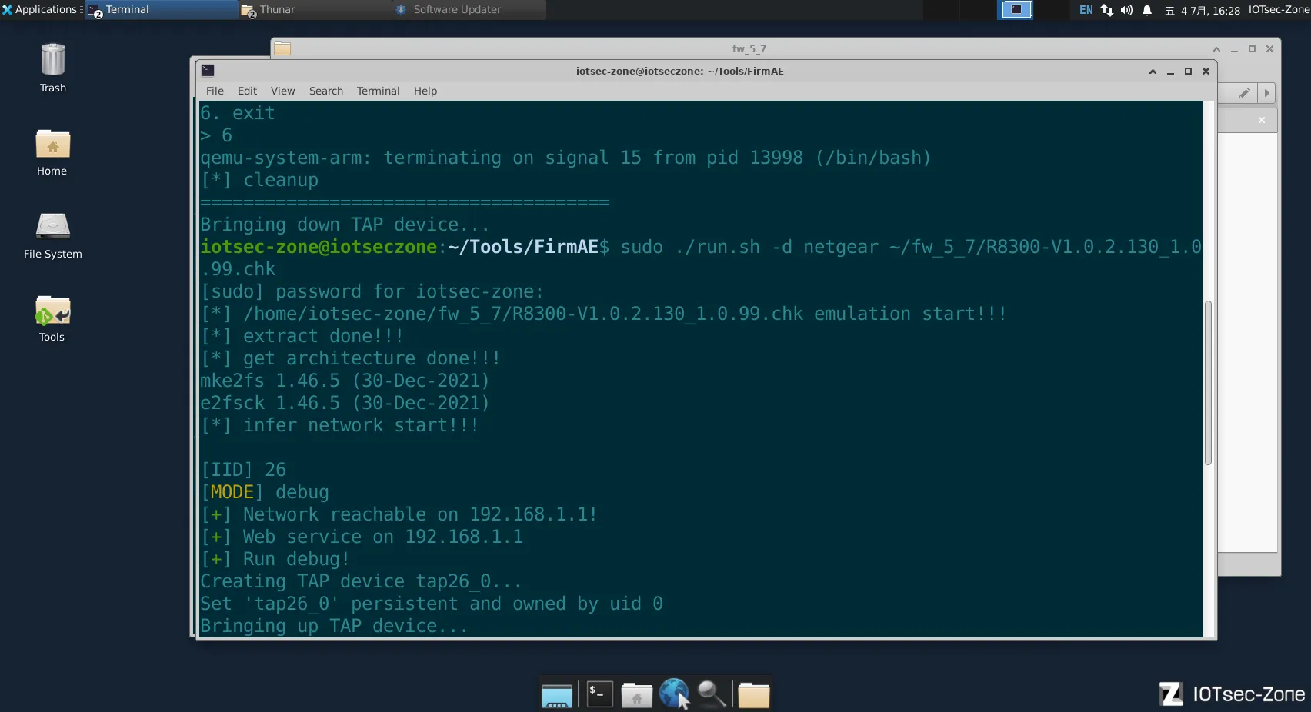Click '[*] get architecture done!!!' line
This screenshot has width=1311, height=712.
click(x=350, y=358)
